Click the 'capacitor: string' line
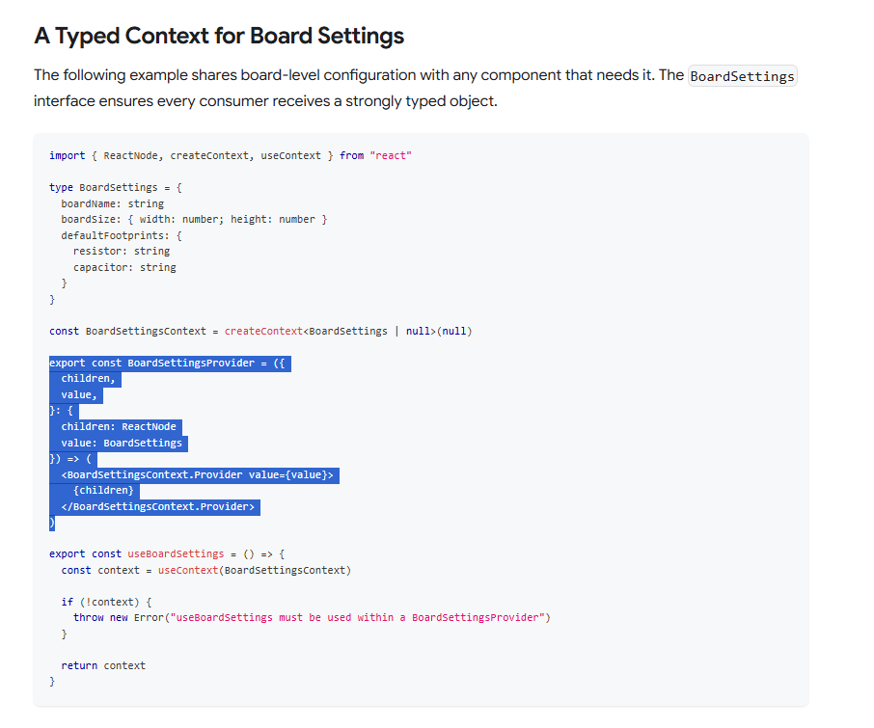874x728 pixels. pos(124,267)
